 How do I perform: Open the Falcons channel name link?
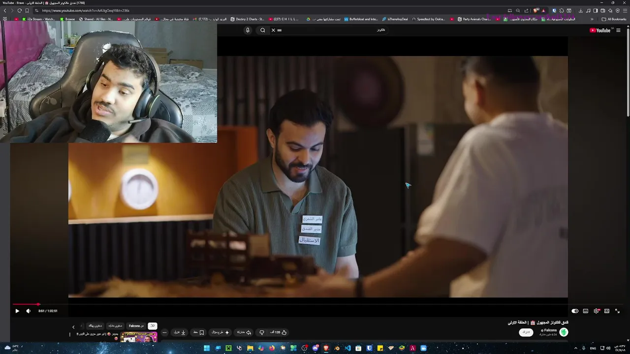pyautogui.click(x=549, y=330)
